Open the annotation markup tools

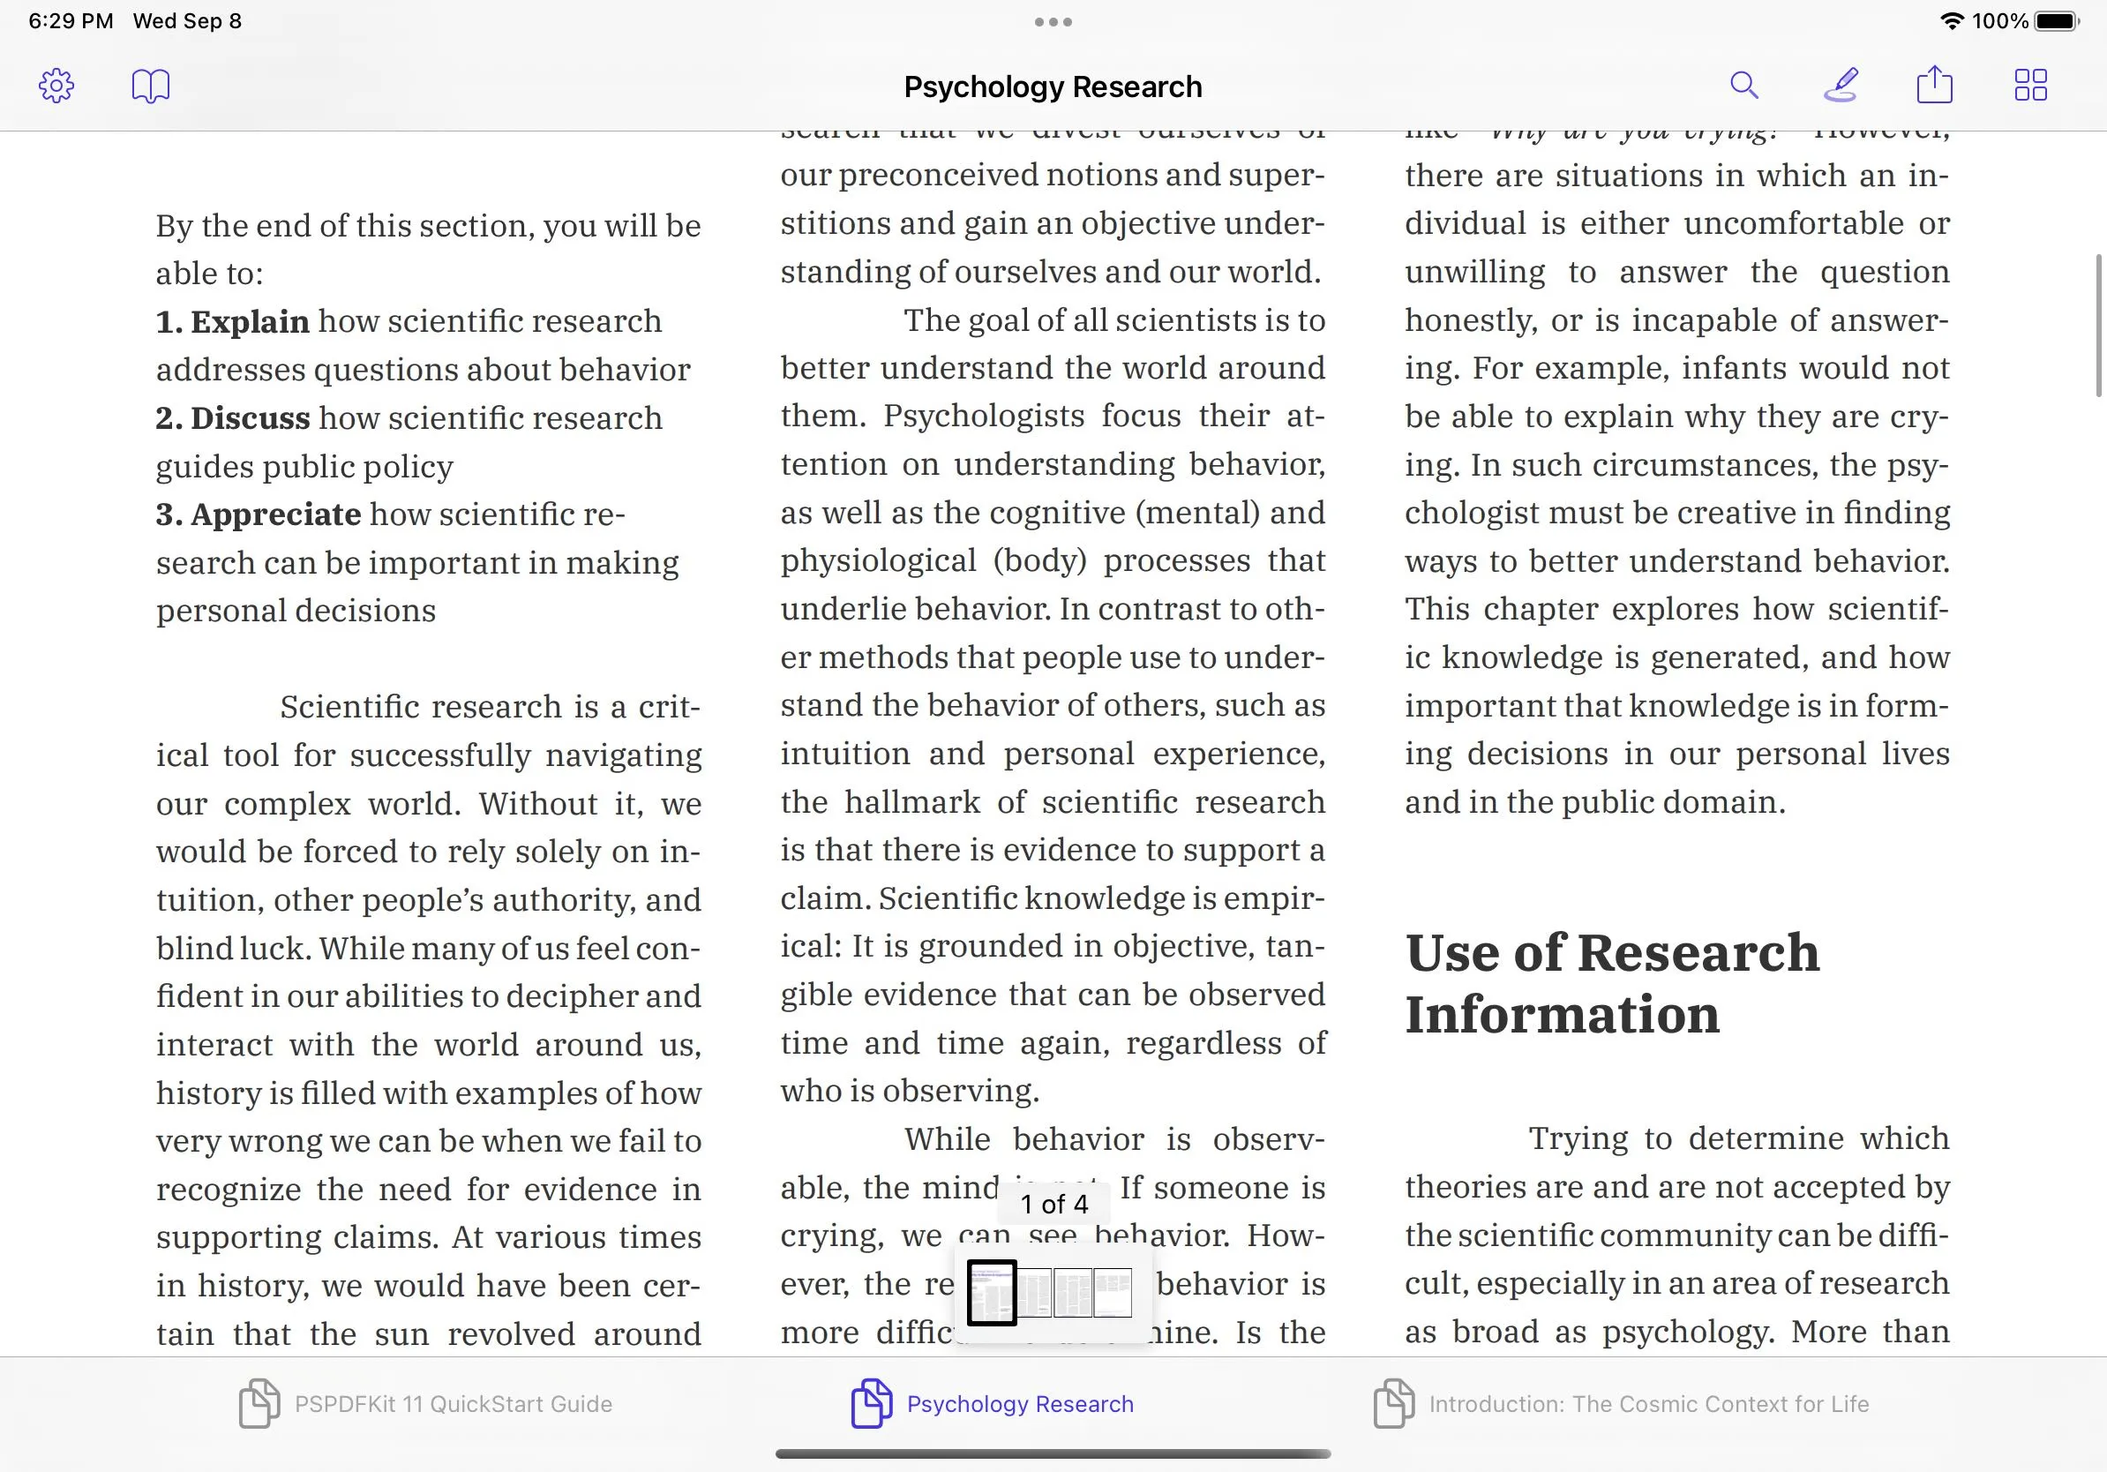pos(1841,85)
